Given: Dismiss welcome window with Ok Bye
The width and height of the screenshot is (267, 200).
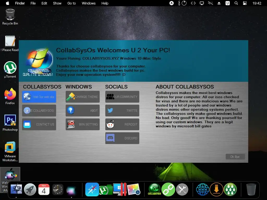Looking at the screenshot, I should pos(235,157).
